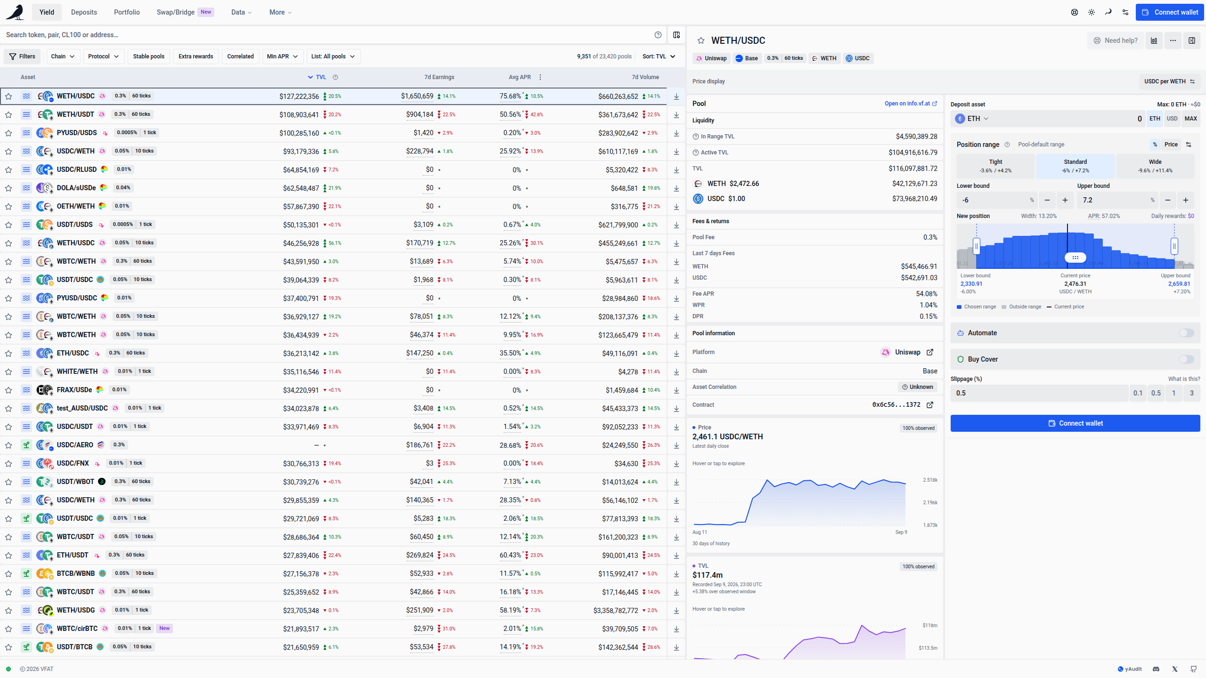Open ETH deposit asset selector
The height and width of the screenshot is (678, 1206).
(972, 119)
